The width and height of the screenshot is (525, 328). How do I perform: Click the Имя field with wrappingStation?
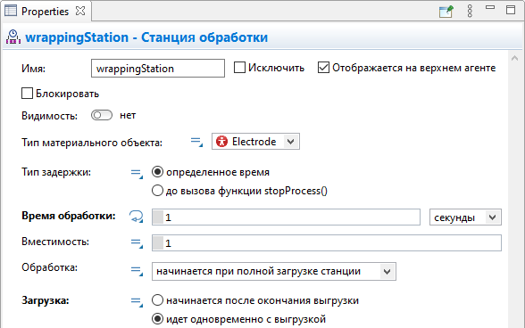click(158, 69)
